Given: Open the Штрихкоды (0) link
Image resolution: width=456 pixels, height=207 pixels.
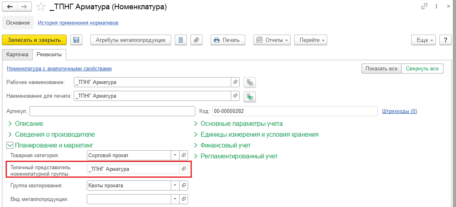Looking at the screenshot, I should pyautogui.click(x=400, y=111).
